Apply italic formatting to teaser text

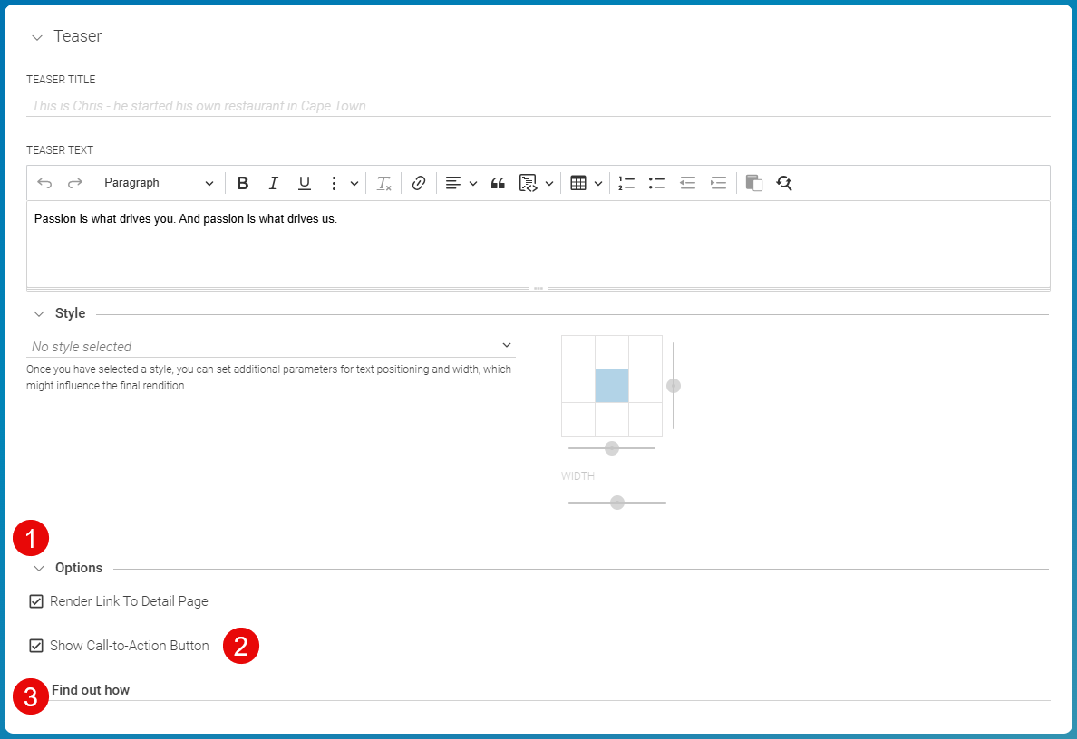pos(273,182)
